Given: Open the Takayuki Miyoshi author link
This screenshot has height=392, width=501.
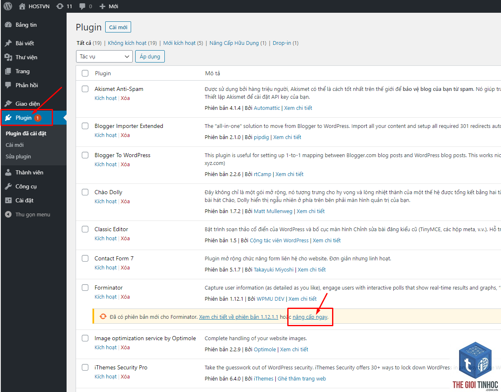Looking at the screenshot, I should point(274,269).
